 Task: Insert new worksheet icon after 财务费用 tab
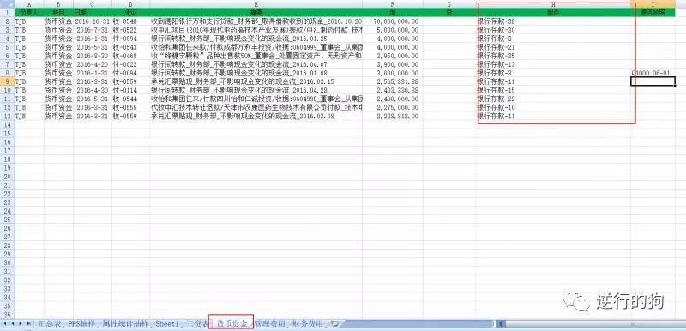coord(335,323)
